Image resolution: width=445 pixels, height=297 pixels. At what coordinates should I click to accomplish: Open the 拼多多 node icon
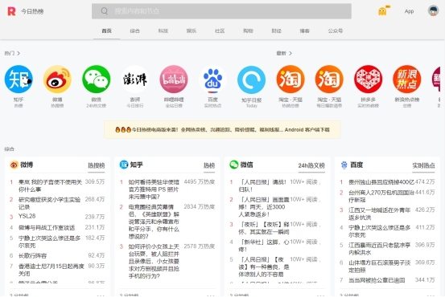(368, 79)
